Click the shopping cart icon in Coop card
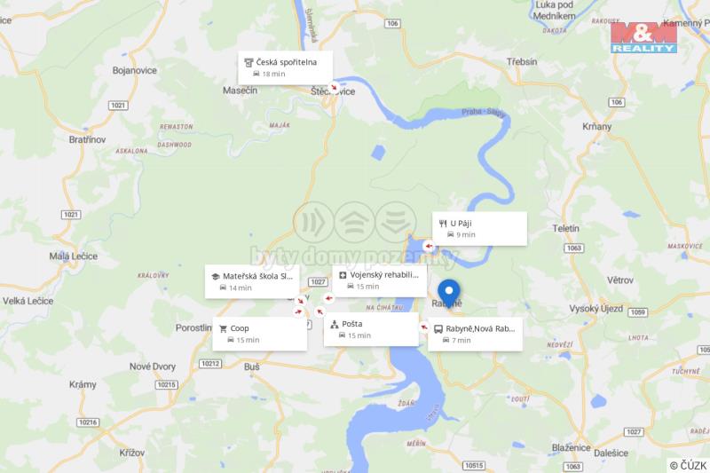Viewport: 710px width, 473px height. 223,328
